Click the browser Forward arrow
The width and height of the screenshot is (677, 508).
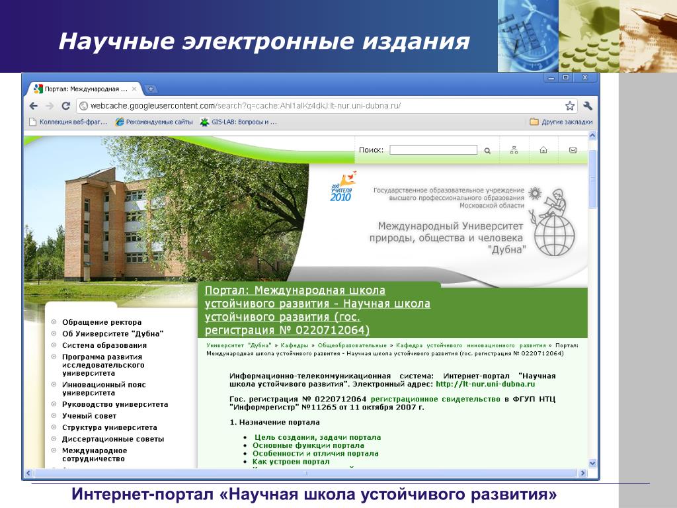(50, 106)
